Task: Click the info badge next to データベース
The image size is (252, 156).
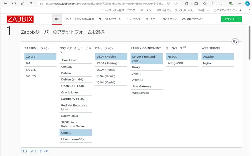Action: point(185,47)
